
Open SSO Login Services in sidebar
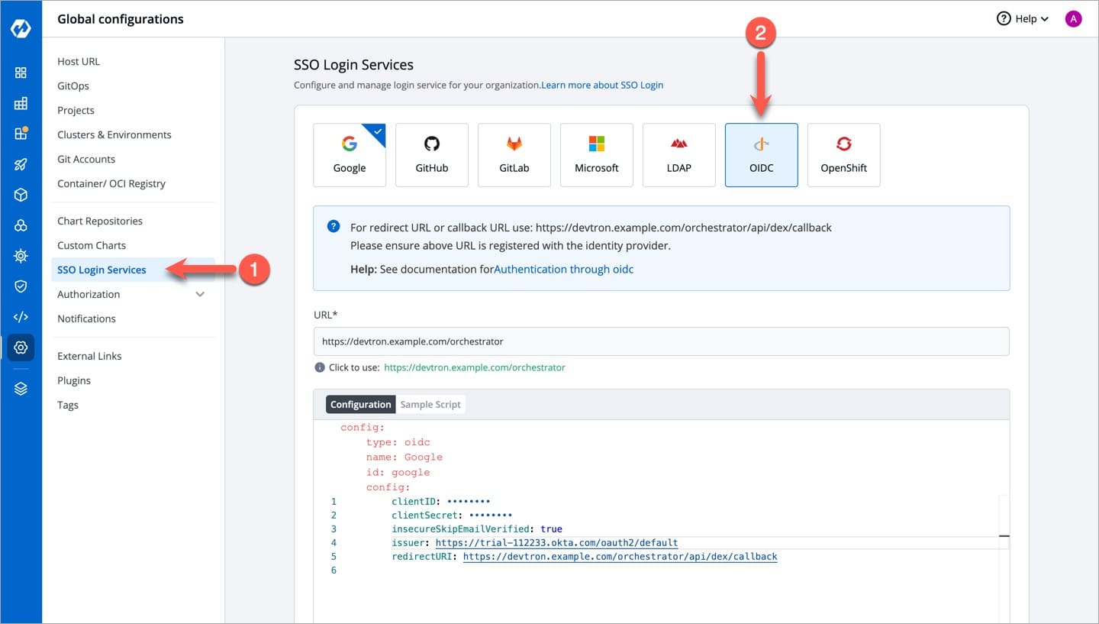tap(102, 270)
